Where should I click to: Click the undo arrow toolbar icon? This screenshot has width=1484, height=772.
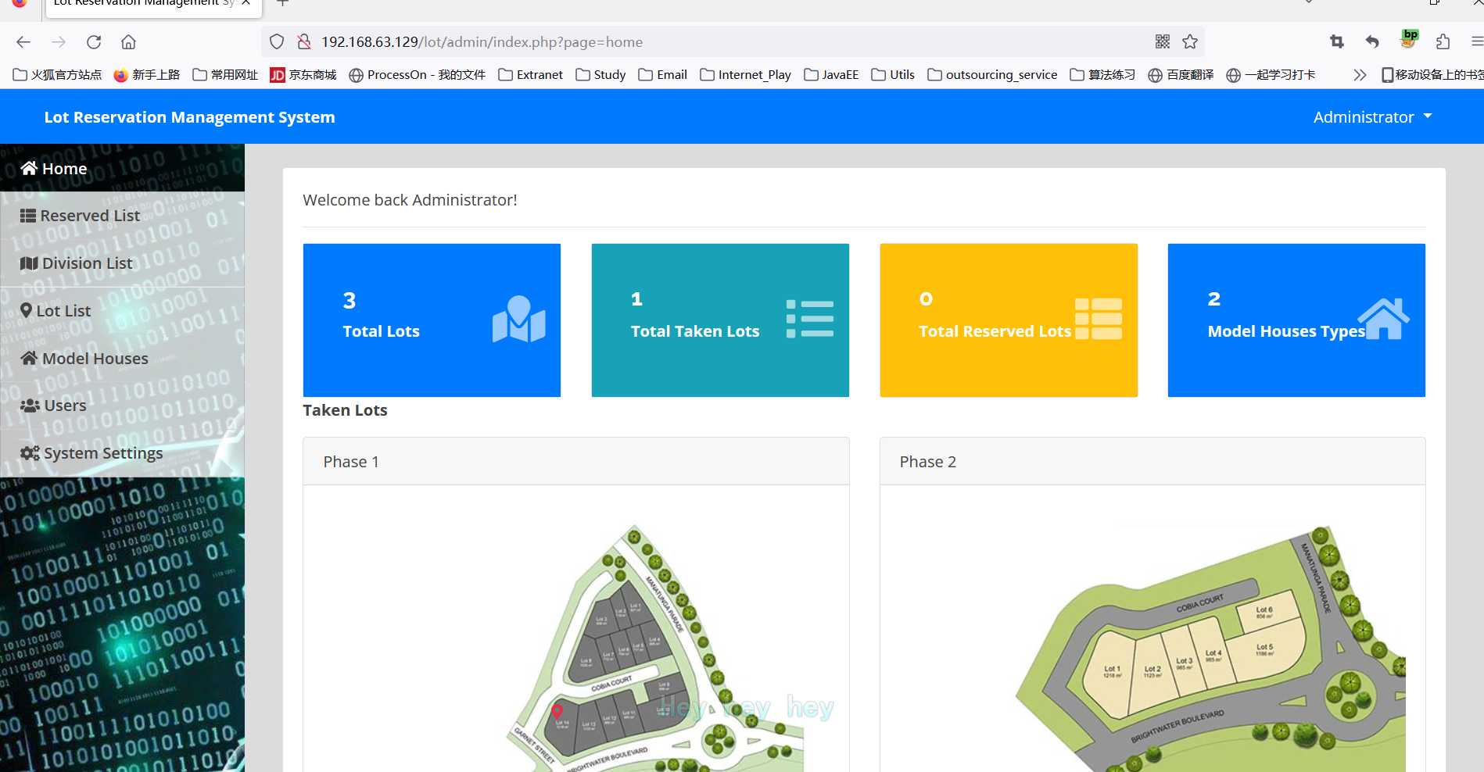1372,42
